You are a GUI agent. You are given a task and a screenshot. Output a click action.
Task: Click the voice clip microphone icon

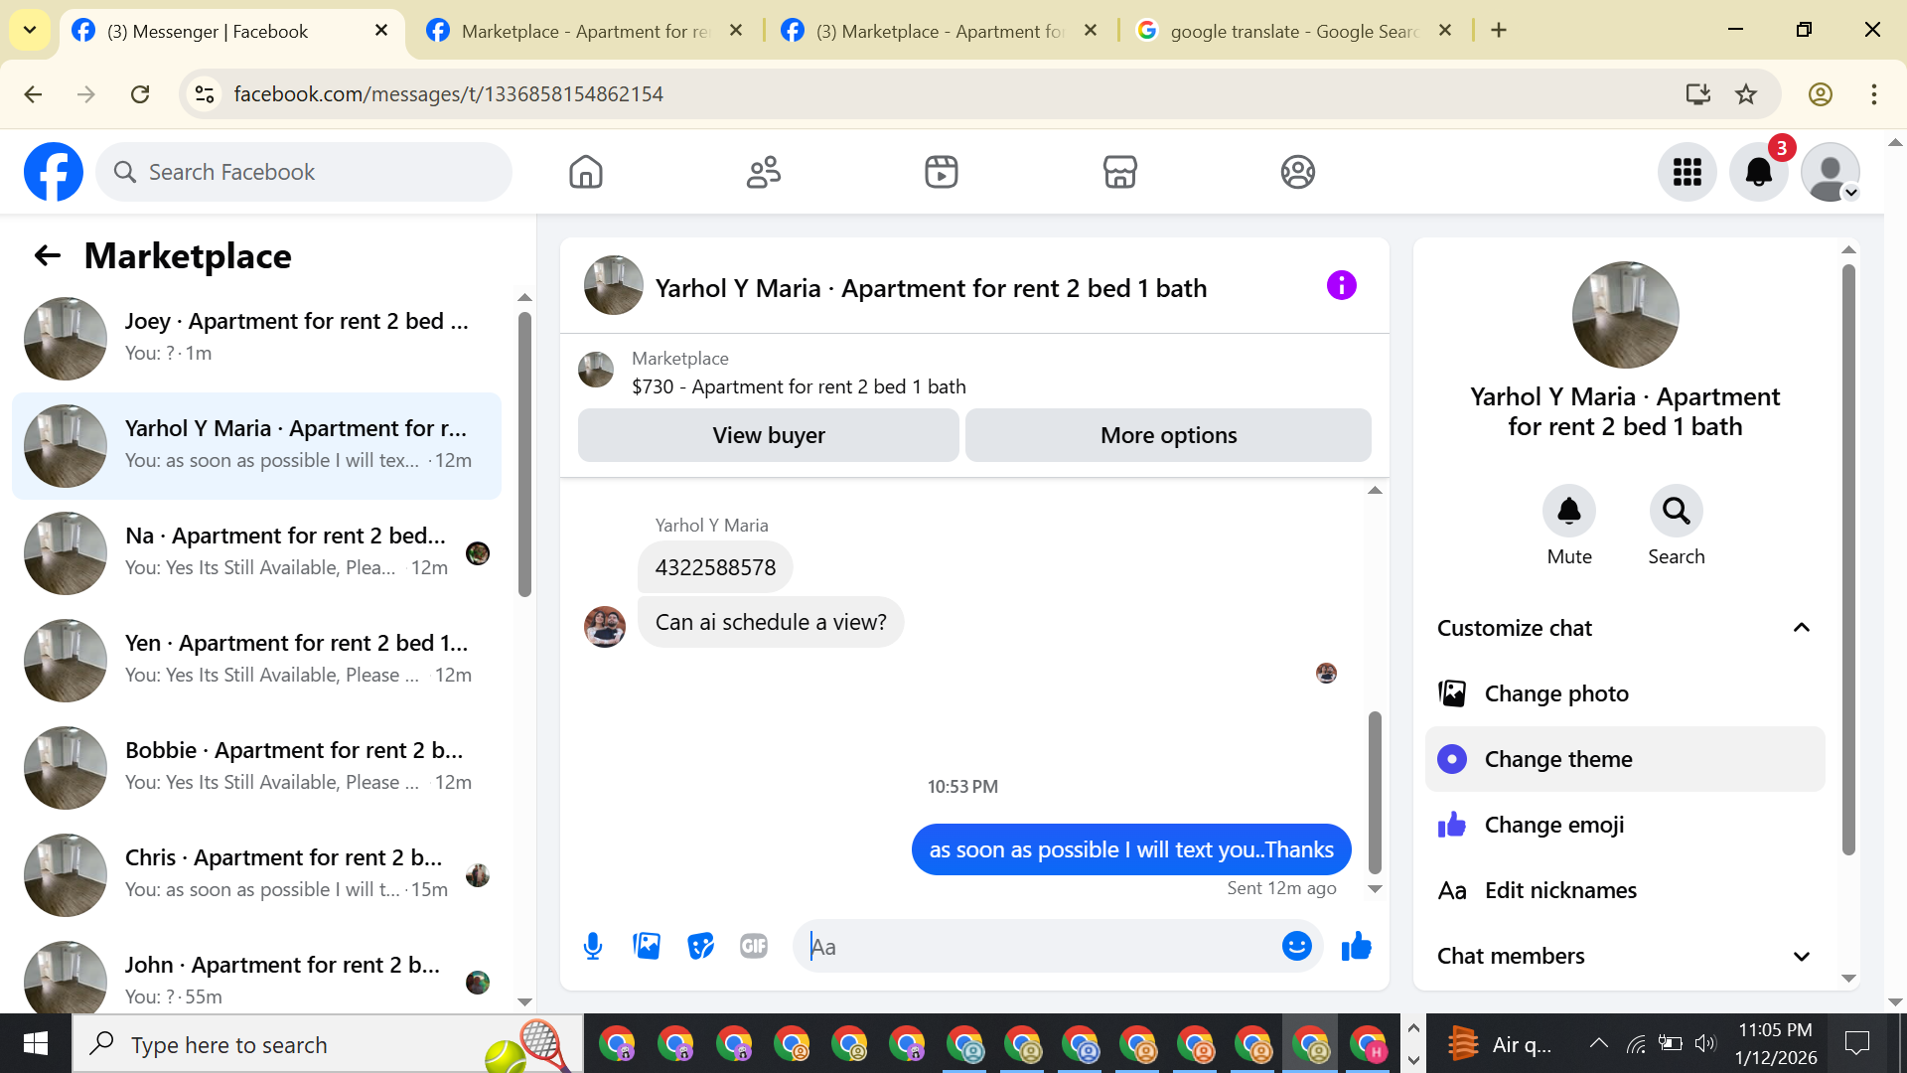pyautogui.click(x=593, y=946)
